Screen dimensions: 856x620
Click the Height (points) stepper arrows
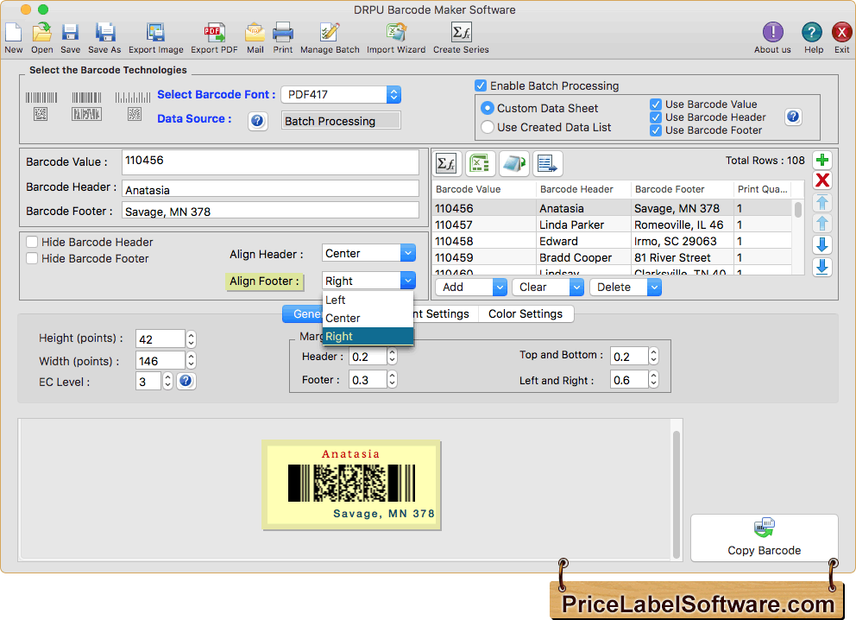[x=191, y=339]
